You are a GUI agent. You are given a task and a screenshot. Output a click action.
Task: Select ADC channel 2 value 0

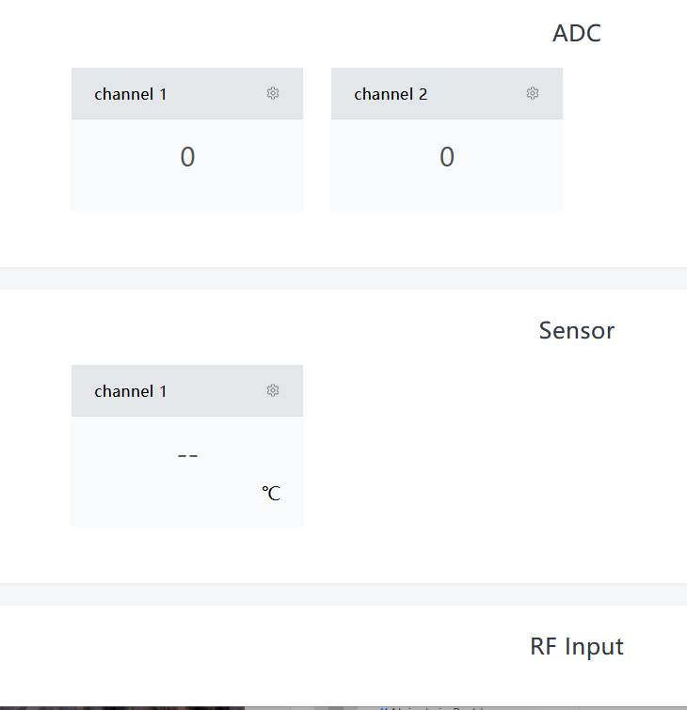pyautogui.click(x=447, y=157)
